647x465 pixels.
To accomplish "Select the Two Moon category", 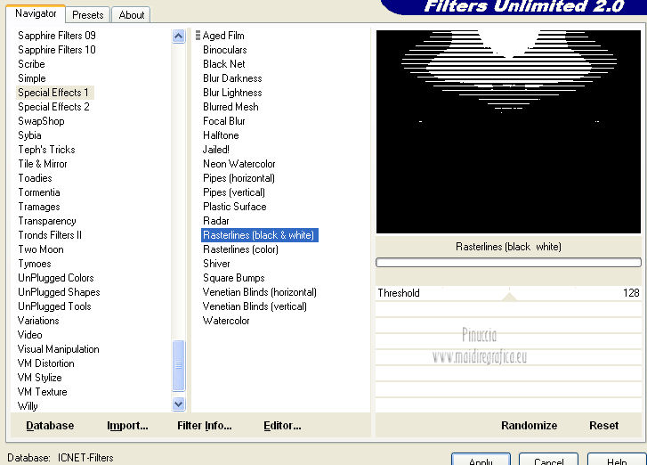I will [41, 249].
